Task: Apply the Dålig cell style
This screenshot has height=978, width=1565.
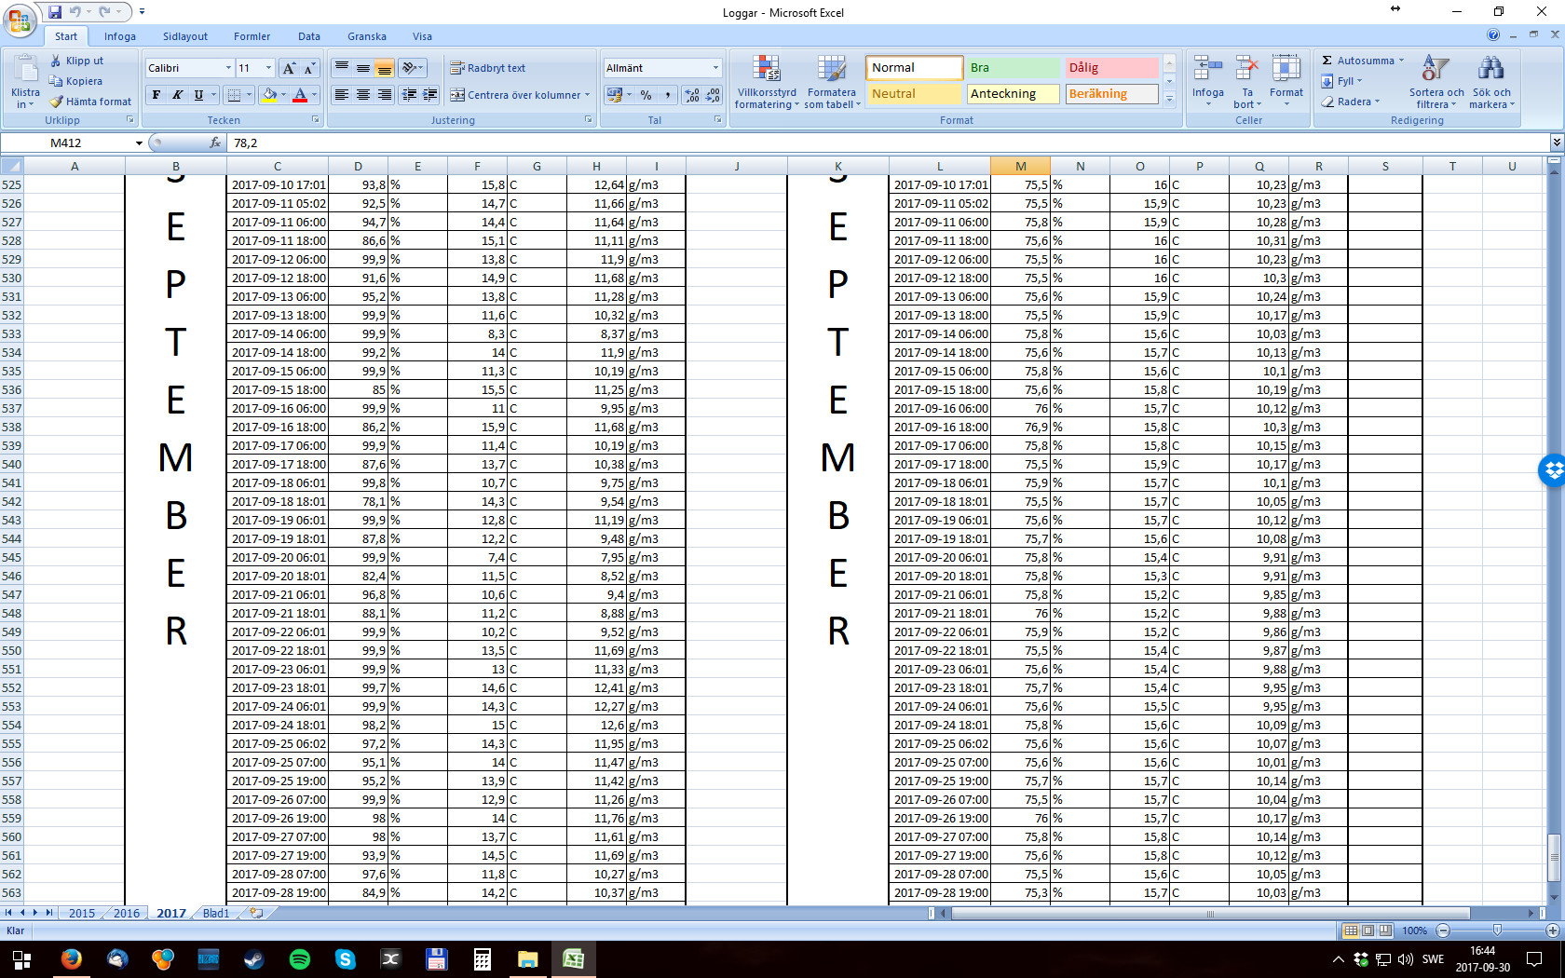Action: coord(1110,68)
